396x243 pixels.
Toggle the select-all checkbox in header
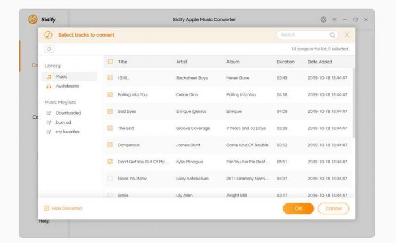[x=110, y=62]
